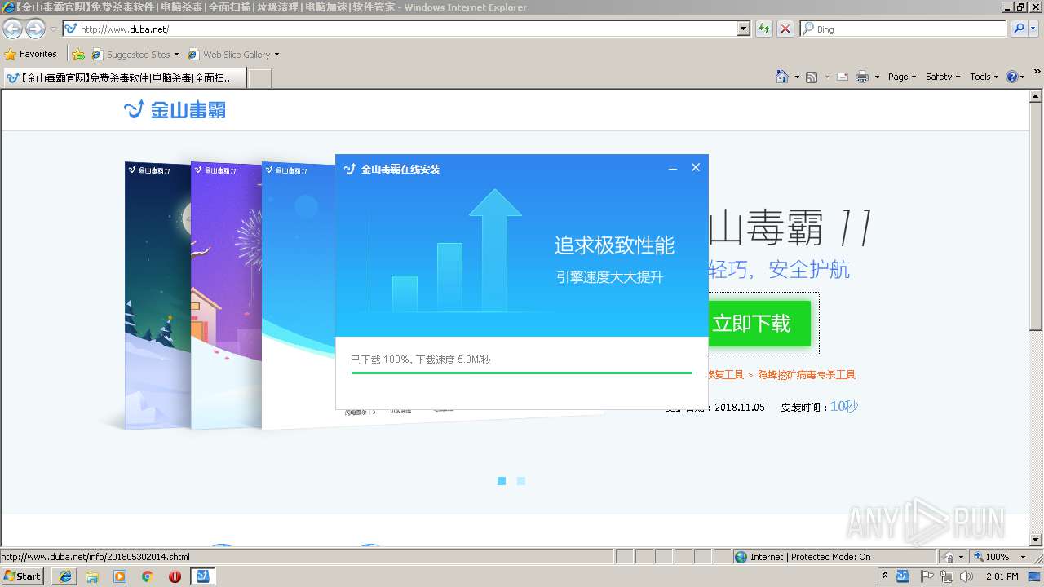Close the 金山毒霸在线安装 installer dialog
This screenshot has height=587, width=1044.
point(695,167)
